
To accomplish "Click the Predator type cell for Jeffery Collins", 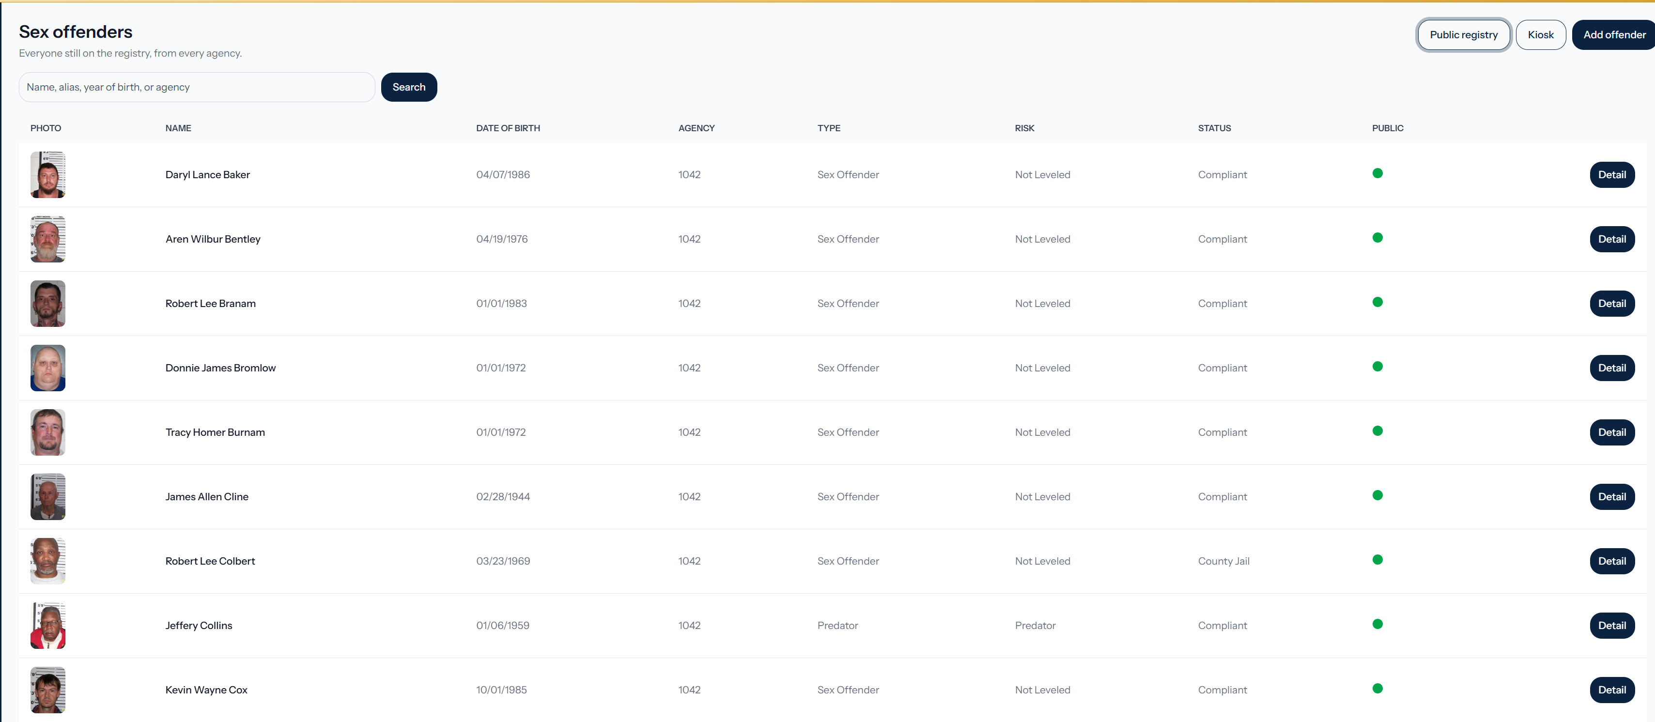I will point(837,626).
